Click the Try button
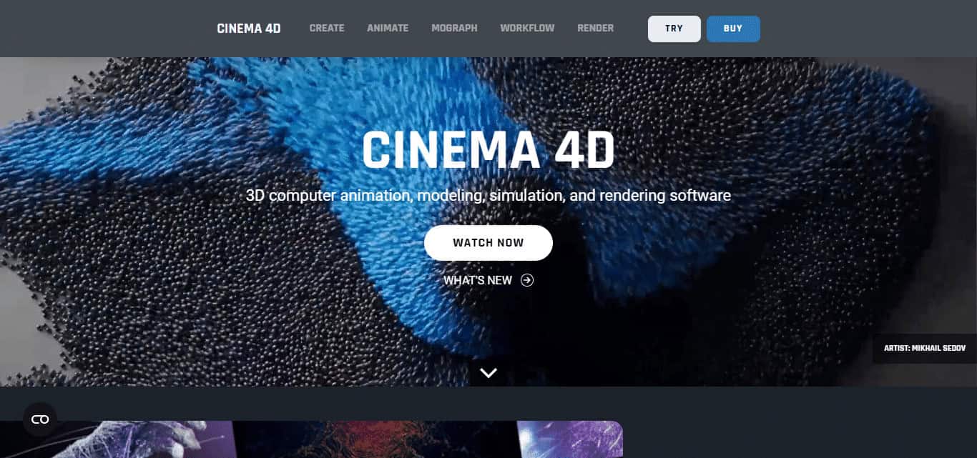Image resolution: width=977 pixels, height=458 pixels. pyautogui.click(x=674, y=29)
